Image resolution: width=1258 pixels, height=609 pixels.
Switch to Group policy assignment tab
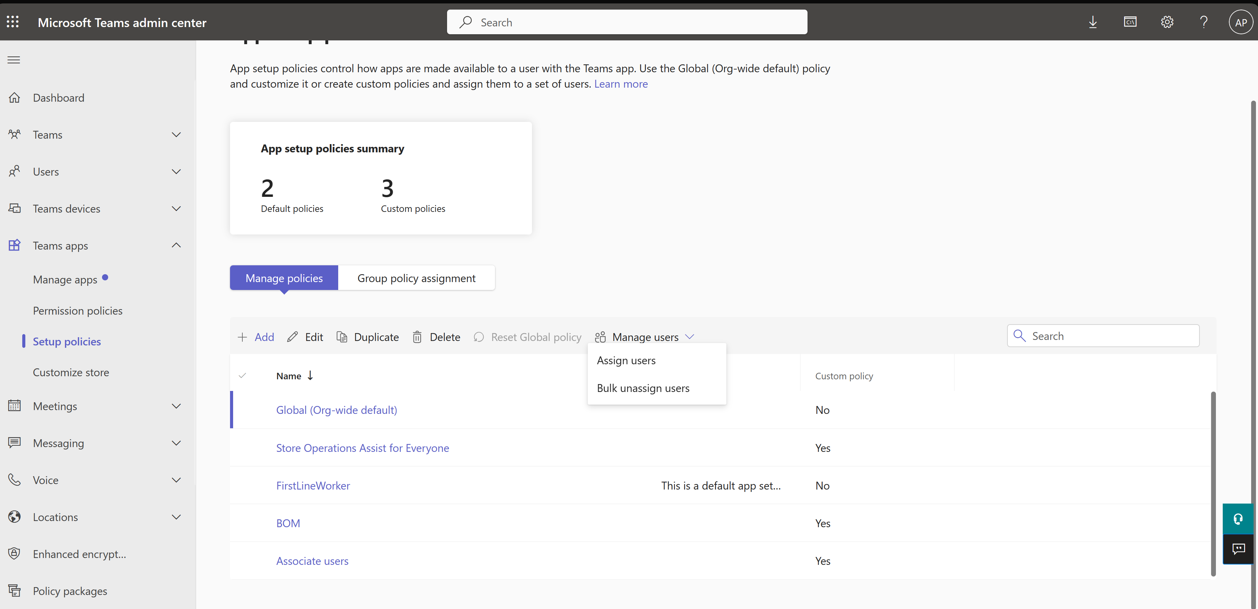tap(416, 278)
